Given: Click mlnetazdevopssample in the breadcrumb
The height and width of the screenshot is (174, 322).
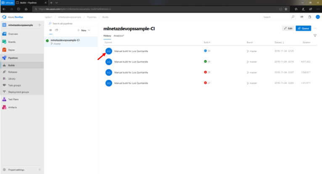Looking at the screenshot, I should point(70,17).
